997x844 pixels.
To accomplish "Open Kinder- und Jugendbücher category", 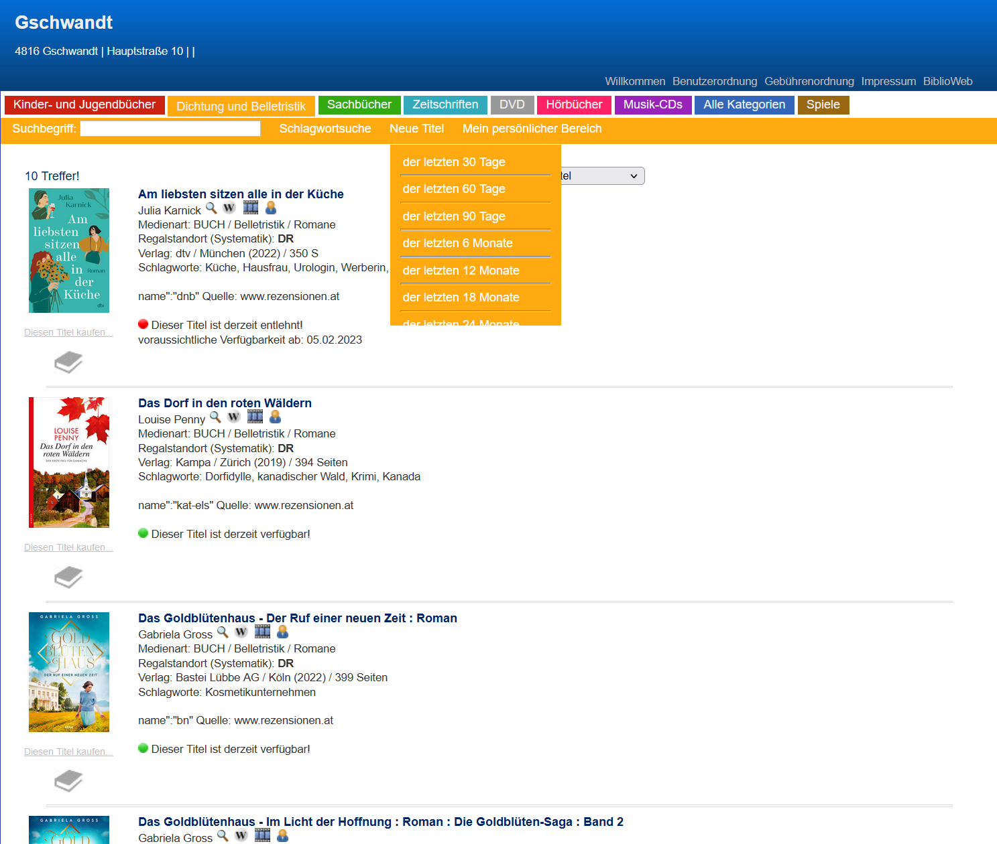I will 84,105.
